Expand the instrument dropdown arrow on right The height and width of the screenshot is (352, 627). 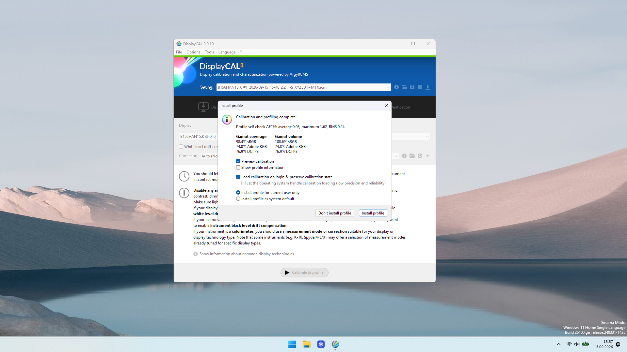pos(427,137)
